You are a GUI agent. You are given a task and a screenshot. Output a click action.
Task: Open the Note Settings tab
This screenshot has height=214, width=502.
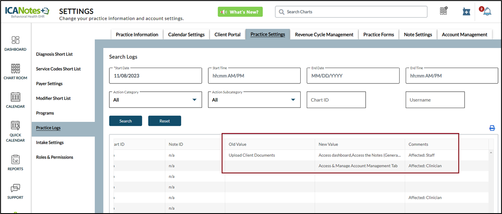[x=418, y=34]
